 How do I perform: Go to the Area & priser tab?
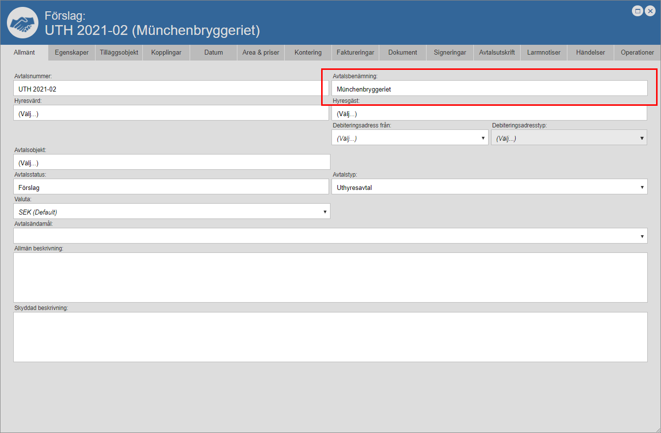tap(261, 53)
